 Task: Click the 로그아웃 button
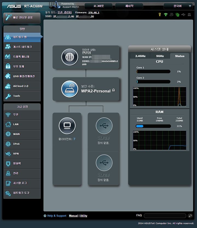pyautogui.click(x=99, y=6)
